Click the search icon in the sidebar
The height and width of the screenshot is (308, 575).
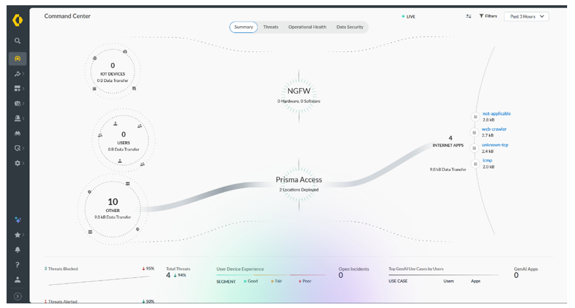[x=18, y=41]
